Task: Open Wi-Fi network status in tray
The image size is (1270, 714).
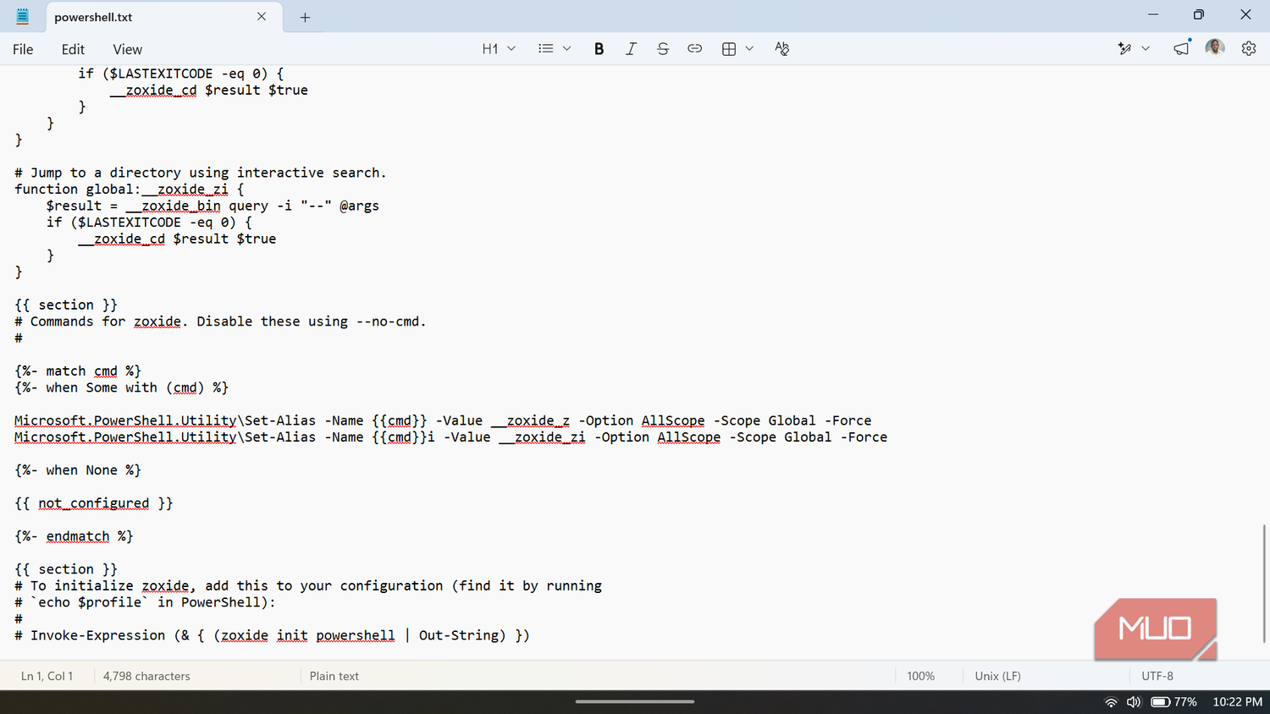Action: (x=1111, y=702)
